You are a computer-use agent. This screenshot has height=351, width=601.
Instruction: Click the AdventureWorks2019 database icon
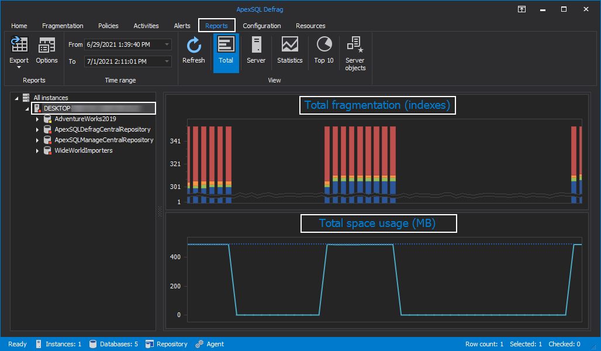(47, 119)
